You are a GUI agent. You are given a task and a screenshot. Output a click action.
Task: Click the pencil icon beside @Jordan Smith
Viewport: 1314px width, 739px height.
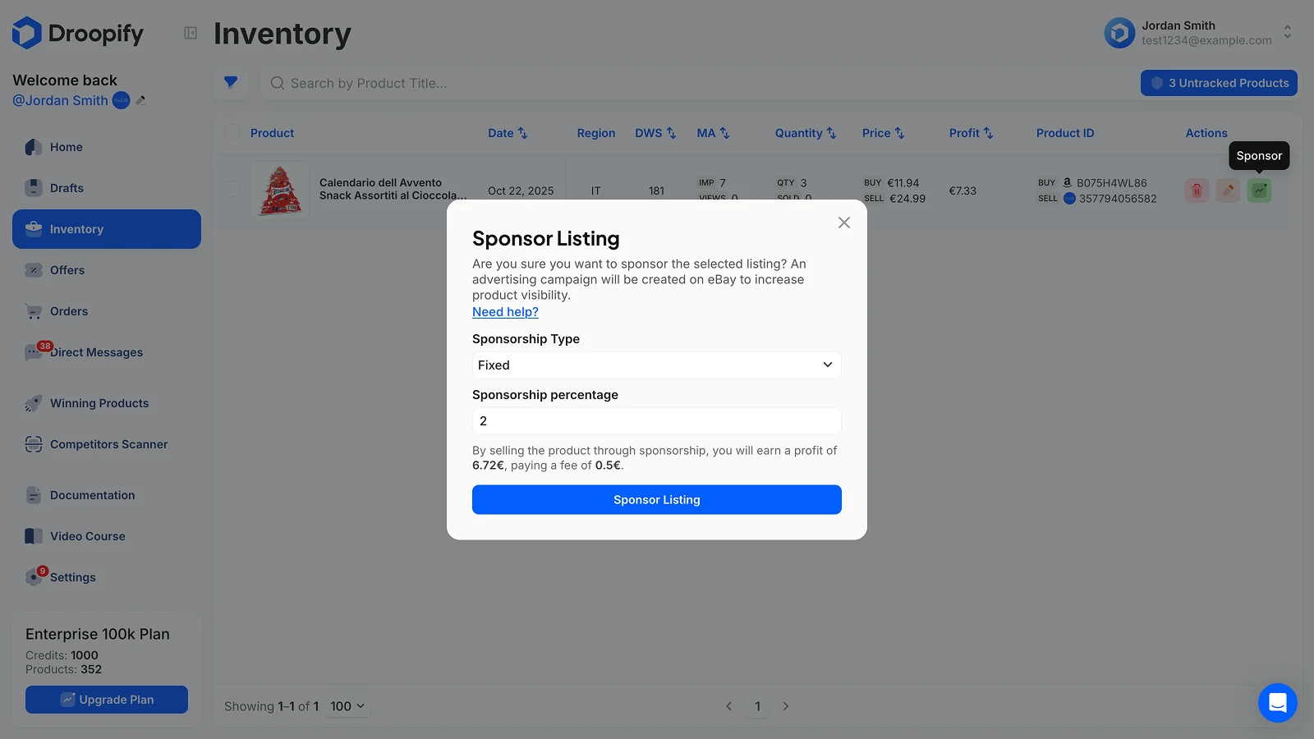tap(140, 100)
